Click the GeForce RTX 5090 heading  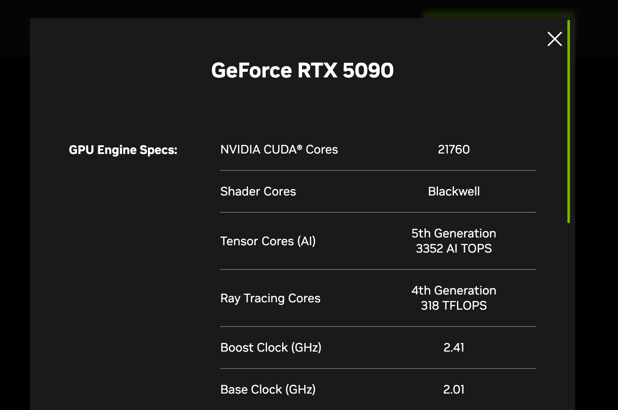(x=302, y=70)
